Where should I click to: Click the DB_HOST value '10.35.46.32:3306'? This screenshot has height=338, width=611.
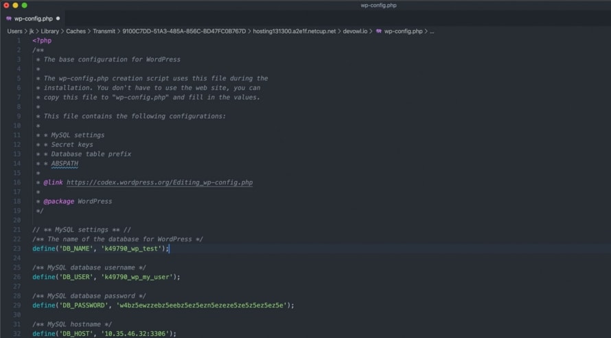137,333
